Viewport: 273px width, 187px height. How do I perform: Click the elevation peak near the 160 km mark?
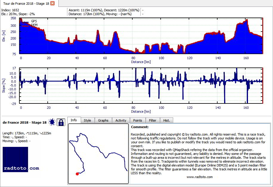(246, 20)
